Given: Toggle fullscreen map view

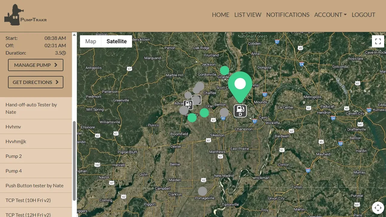Looking at the screenshot, I should tap(378, 42).
